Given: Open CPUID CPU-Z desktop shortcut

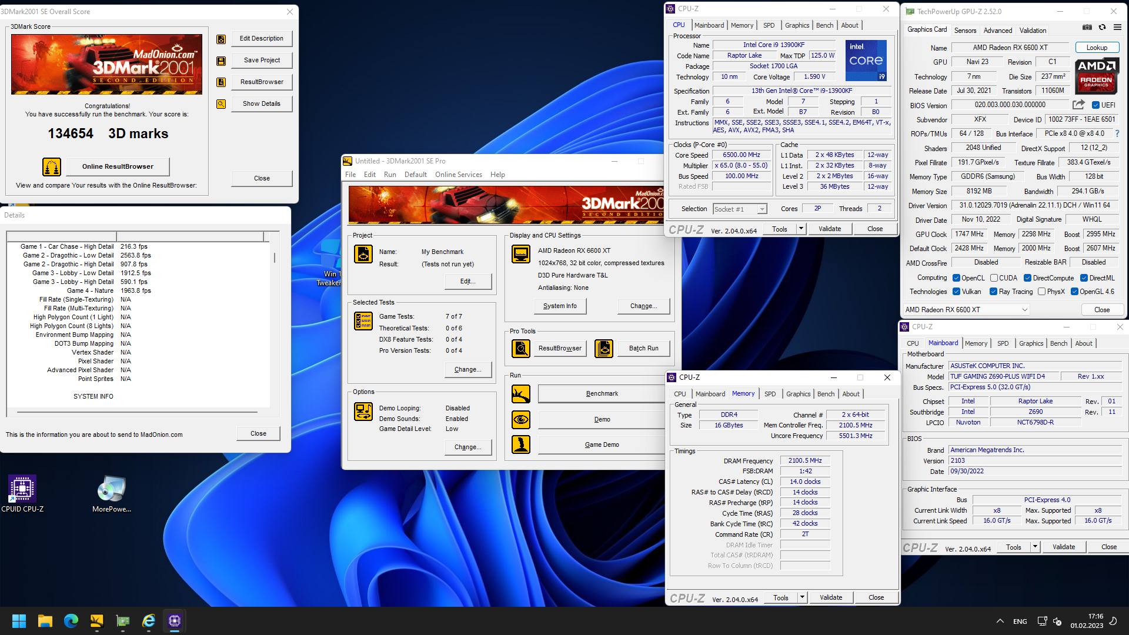Looking at the screenshot, I should point(22,494).
